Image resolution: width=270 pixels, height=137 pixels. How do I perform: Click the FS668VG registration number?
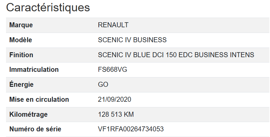(x=113, y=69)
